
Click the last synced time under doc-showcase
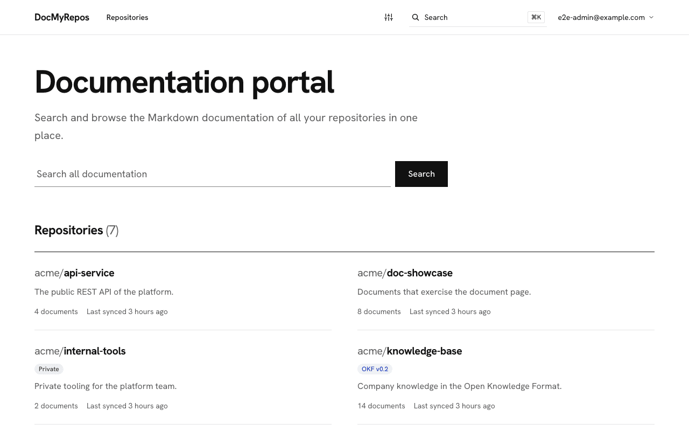450,311
